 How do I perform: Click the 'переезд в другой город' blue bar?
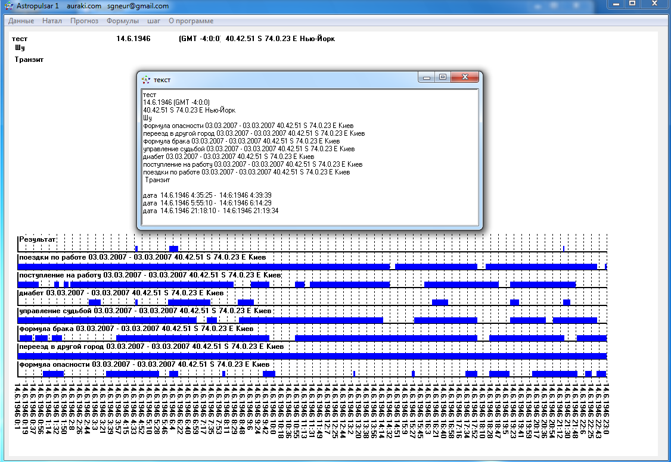tap(312, 356)
